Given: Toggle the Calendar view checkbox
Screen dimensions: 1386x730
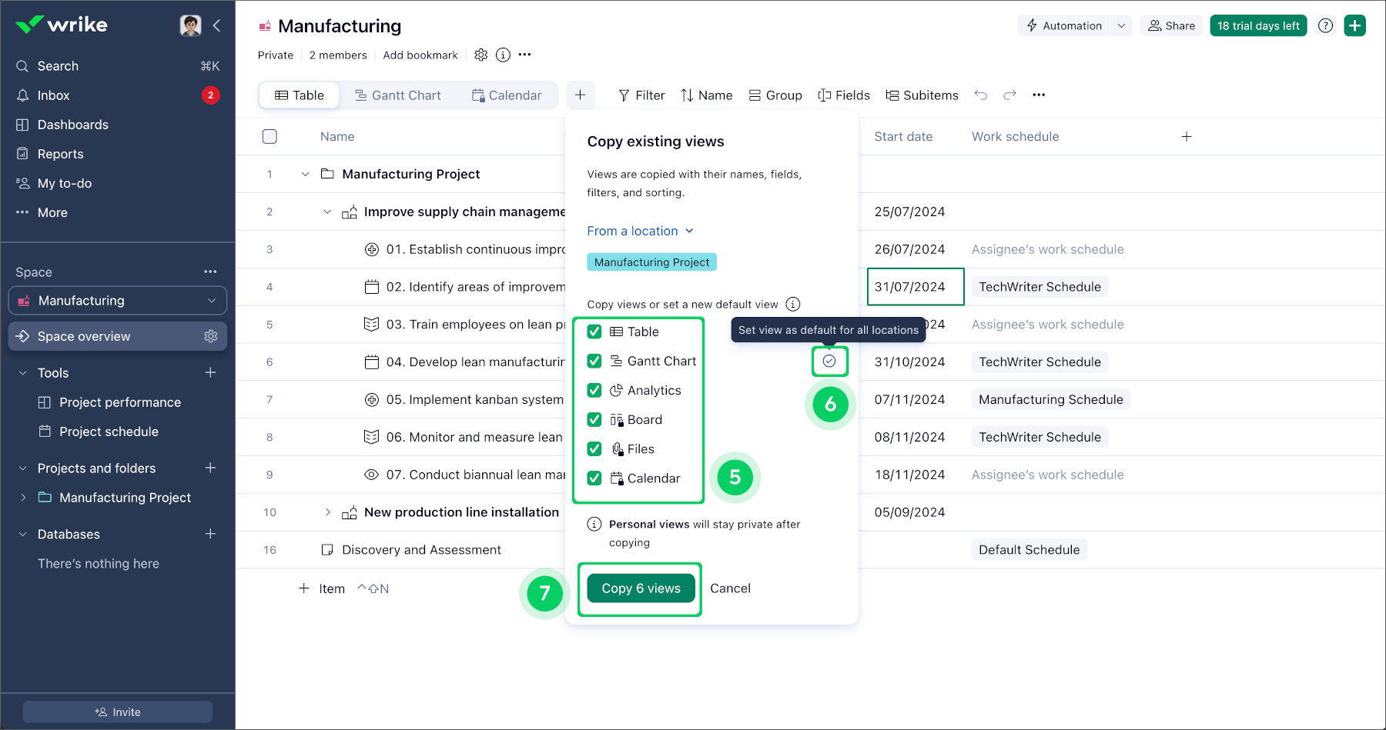Looking at the screenshot, I should (x=594, y=478).
